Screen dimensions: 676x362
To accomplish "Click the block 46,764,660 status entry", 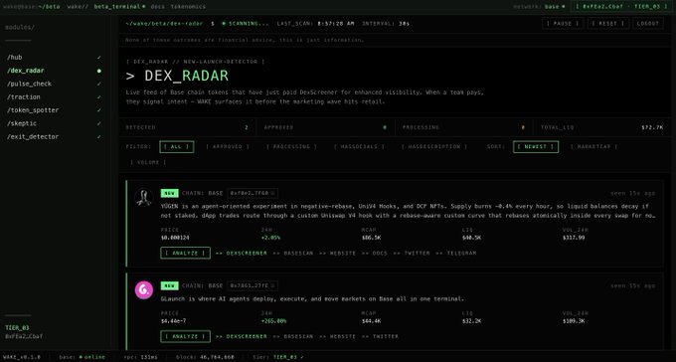I will 205,357.
